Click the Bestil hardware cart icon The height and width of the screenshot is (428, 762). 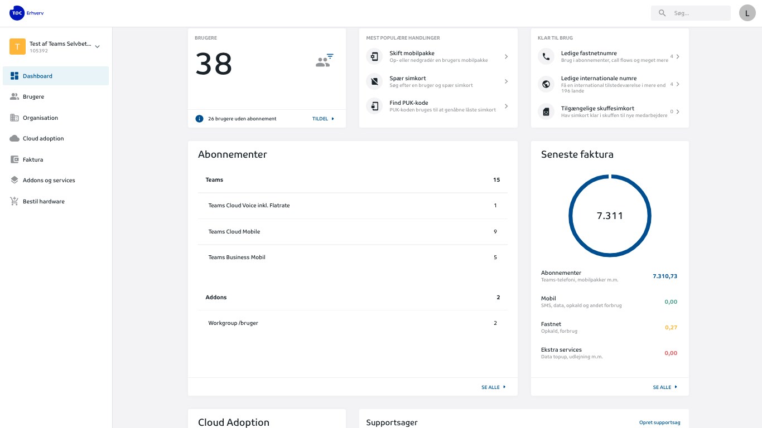point(15,201)
